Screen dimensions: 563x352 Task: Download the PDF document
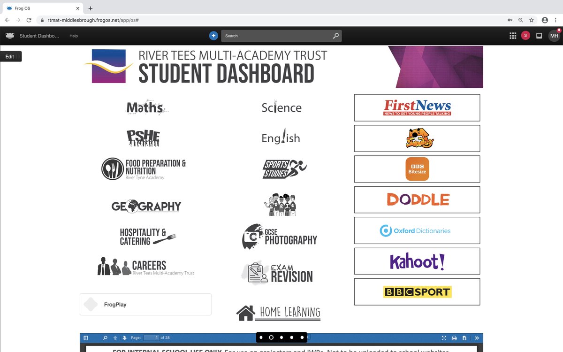(464, 338)
